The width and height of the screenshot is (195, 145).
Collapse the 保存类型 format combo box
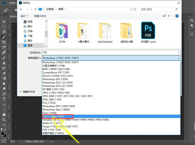click(x=179, y=58)
